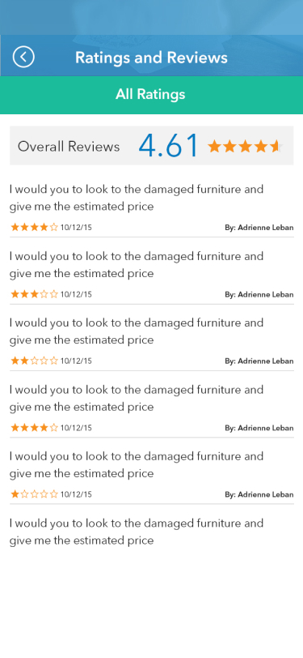Click the overall 4.61 rating score
The image size is (303, 658).
point(168,146)
